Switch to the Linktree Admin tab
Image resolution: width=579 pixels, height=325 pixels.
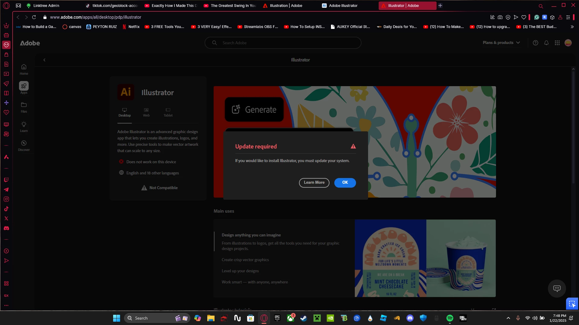point(46,5)
